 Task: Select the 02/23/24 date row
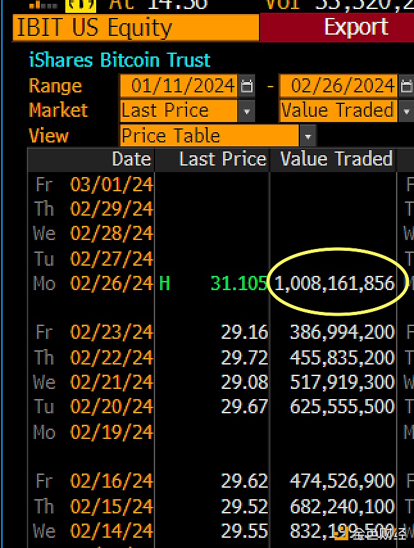(212, 332)
